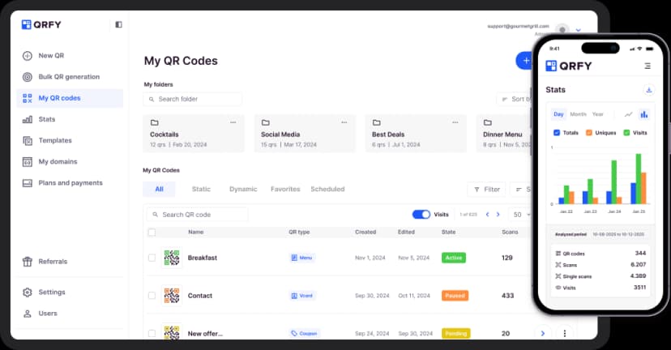Open New offer row chevron arrow
671x350 pixels.
[543, 333]
